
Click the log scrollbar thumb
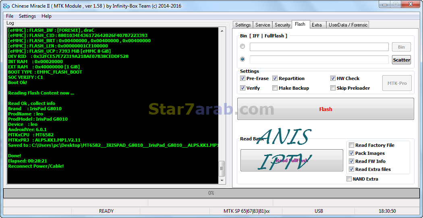(222, 169)
